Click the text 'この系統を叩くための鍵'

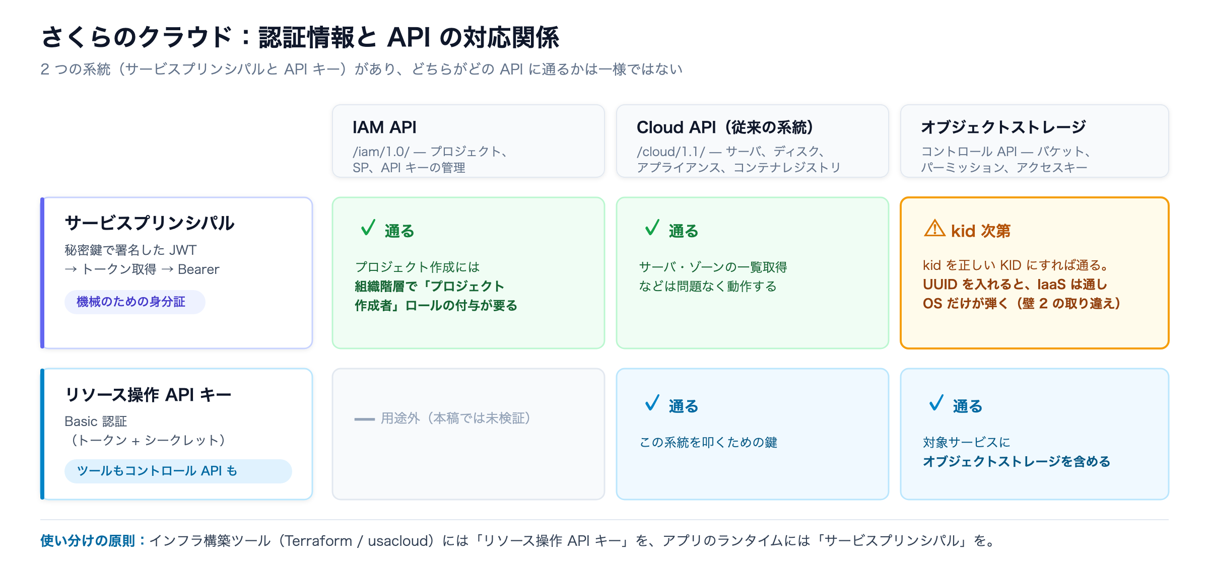tap(708, 443)
